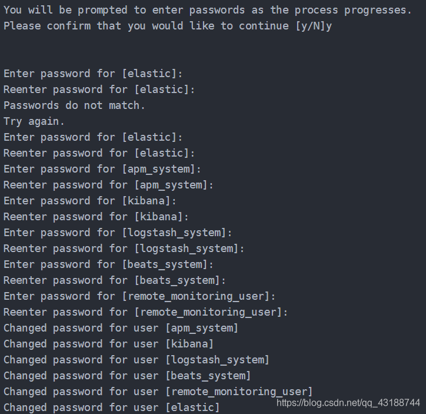Click the "Reenter password for [beats_system]" prompt

click(115, 280)
